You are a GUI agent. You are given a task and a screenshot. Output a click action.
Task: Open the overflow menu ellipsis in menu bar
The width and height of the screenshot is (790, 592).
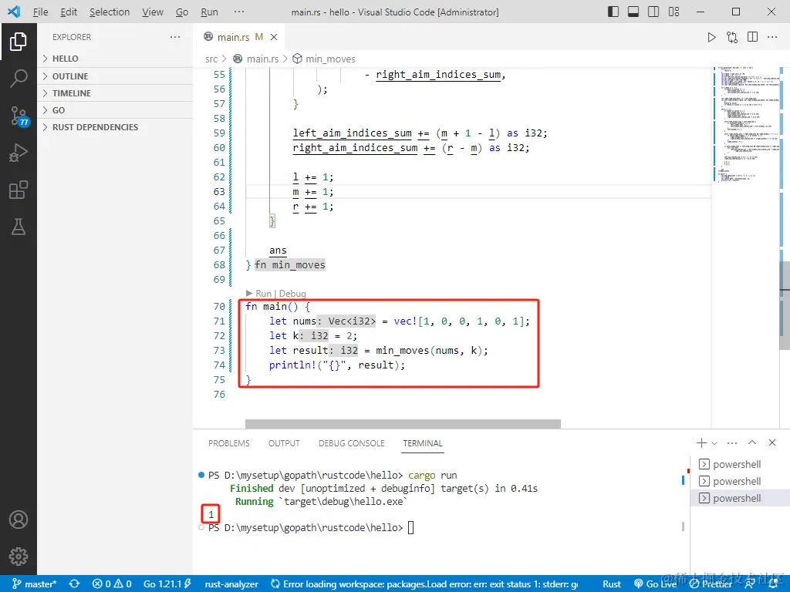[x=239, y=12]
